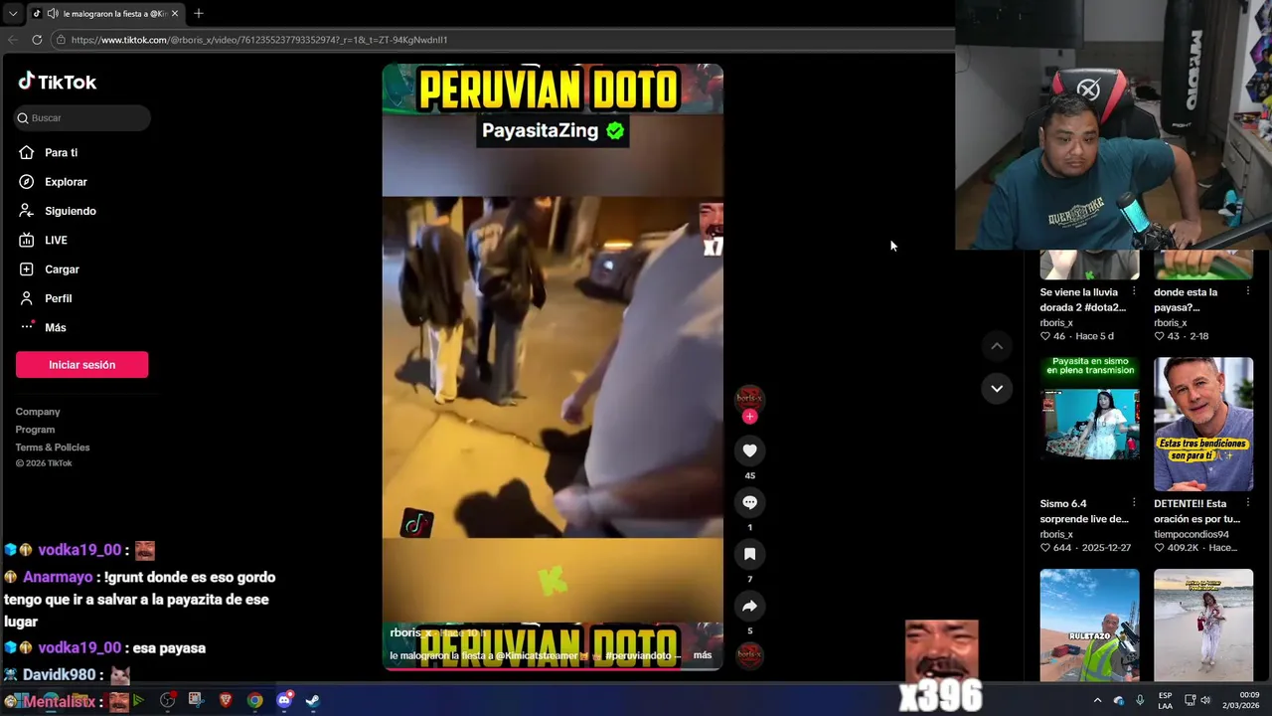Open spinning sound disc icon
1272x716 pixels.
tap(750, 655)
